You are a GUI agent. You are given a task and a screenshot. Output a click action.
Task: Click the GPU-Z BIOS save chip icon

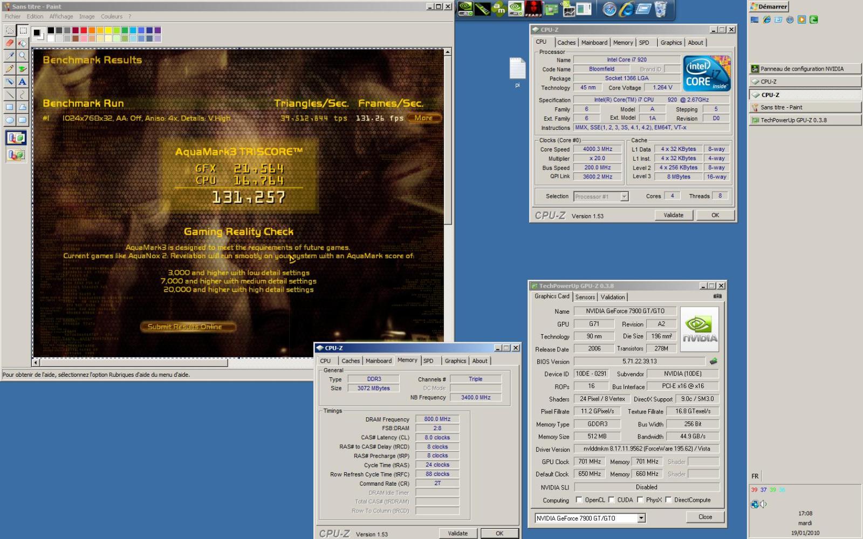pos(714,361)
